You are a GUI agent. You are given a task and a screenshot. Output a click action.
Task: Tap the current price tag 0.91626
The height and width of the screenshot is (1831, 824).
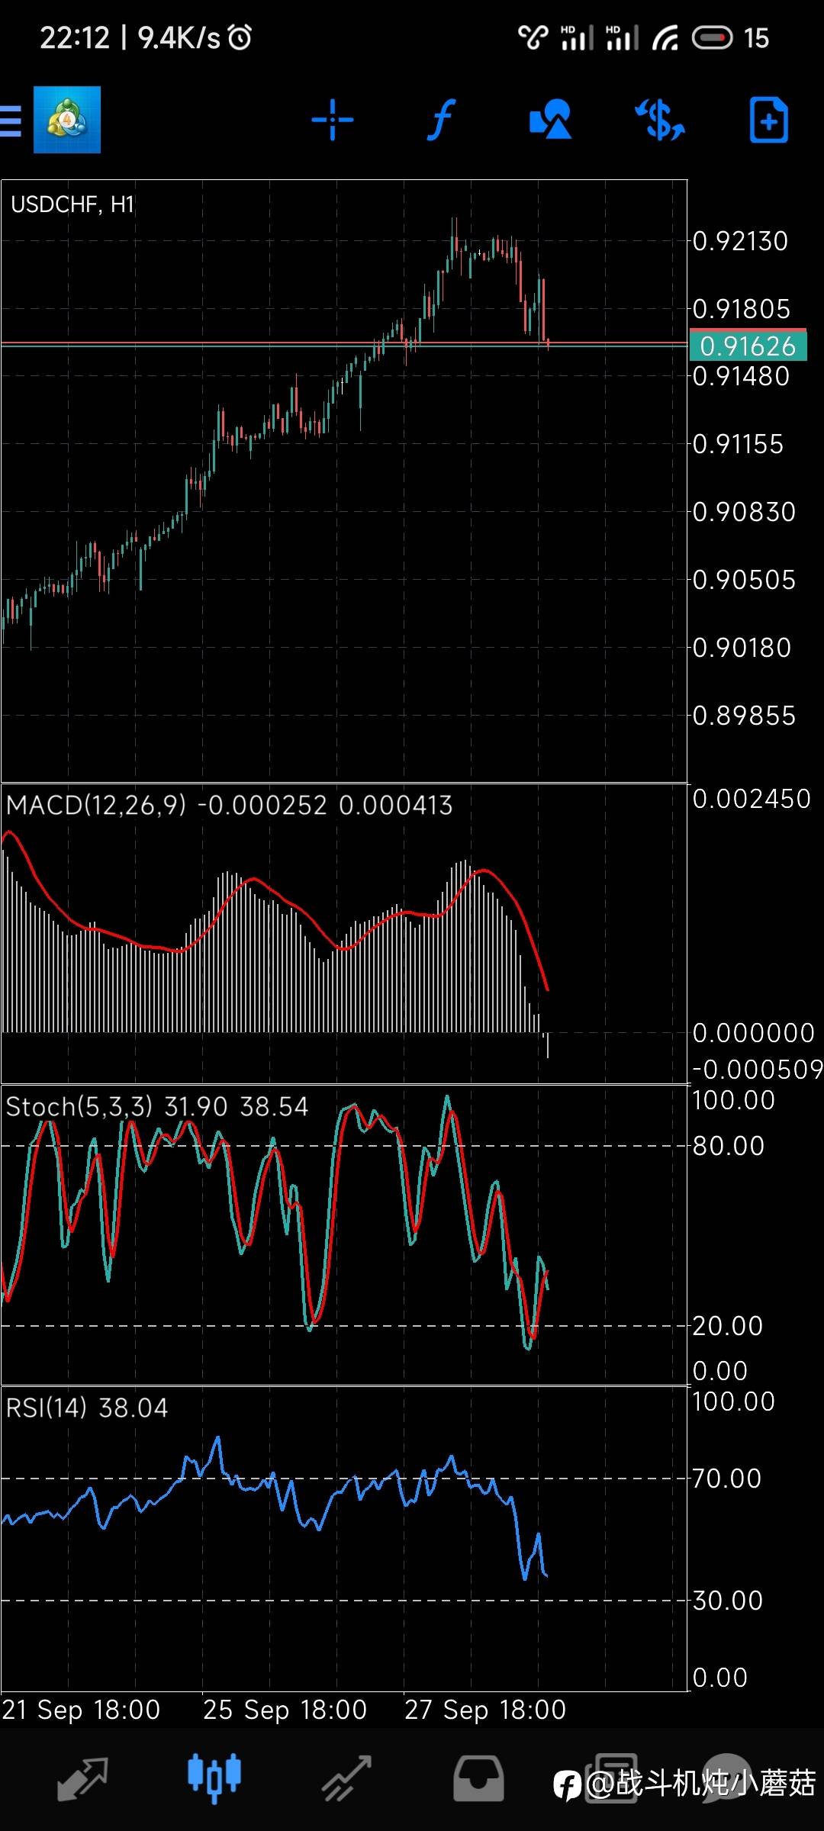coord(748,346)
